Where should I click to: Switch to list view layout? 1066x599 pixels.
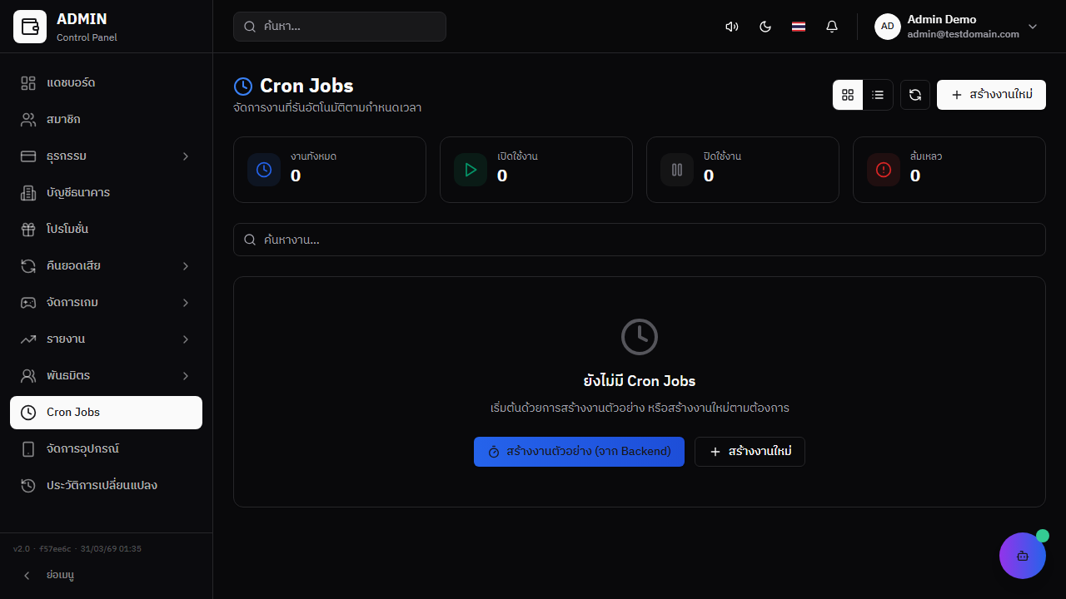tap(877, 94)
